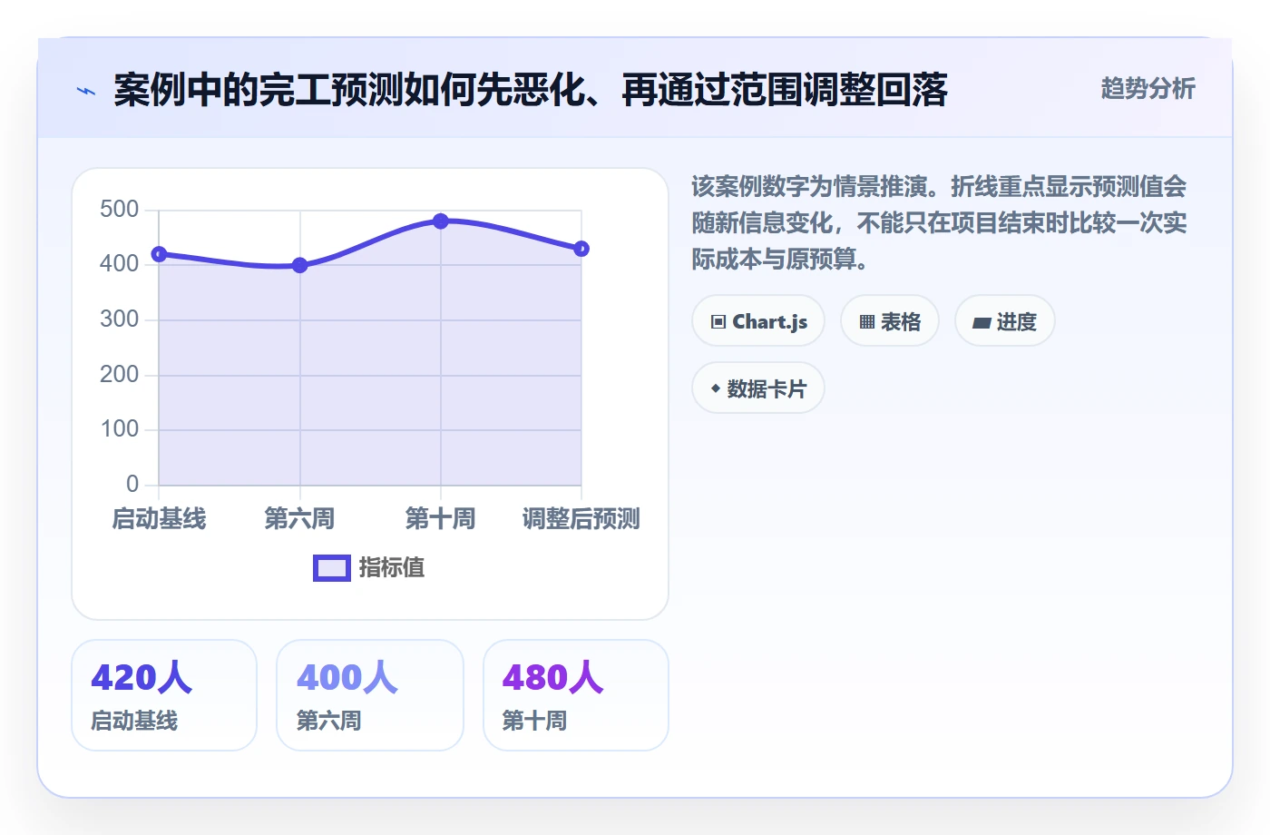Click the 调整后预测 data point on chart

coord(581,249)
